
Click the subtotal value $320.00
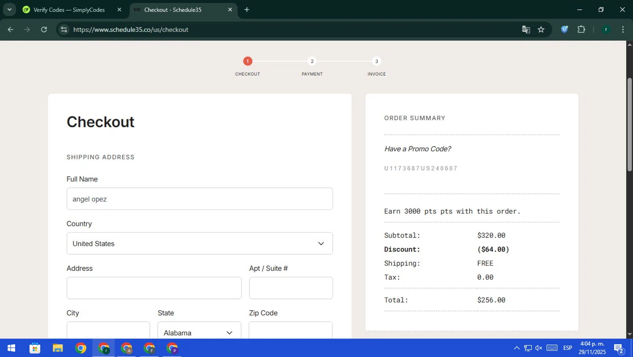click(x=491, y=236)
